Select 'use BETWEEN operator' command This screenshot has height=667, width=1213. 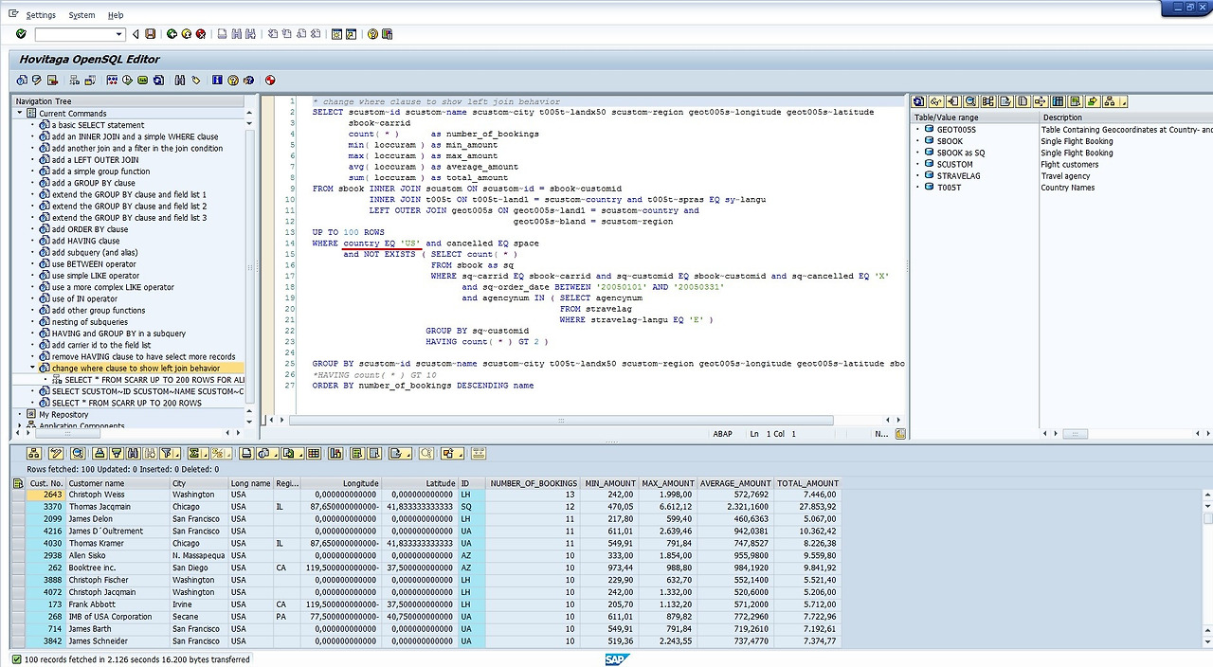(x=94, y=264)
